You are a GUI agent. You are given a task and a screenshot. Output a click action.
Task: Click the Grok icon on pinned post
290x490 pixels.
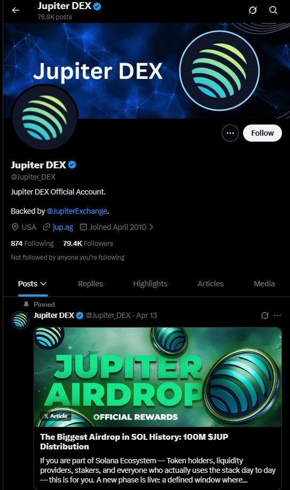click(x=265, y=315)
